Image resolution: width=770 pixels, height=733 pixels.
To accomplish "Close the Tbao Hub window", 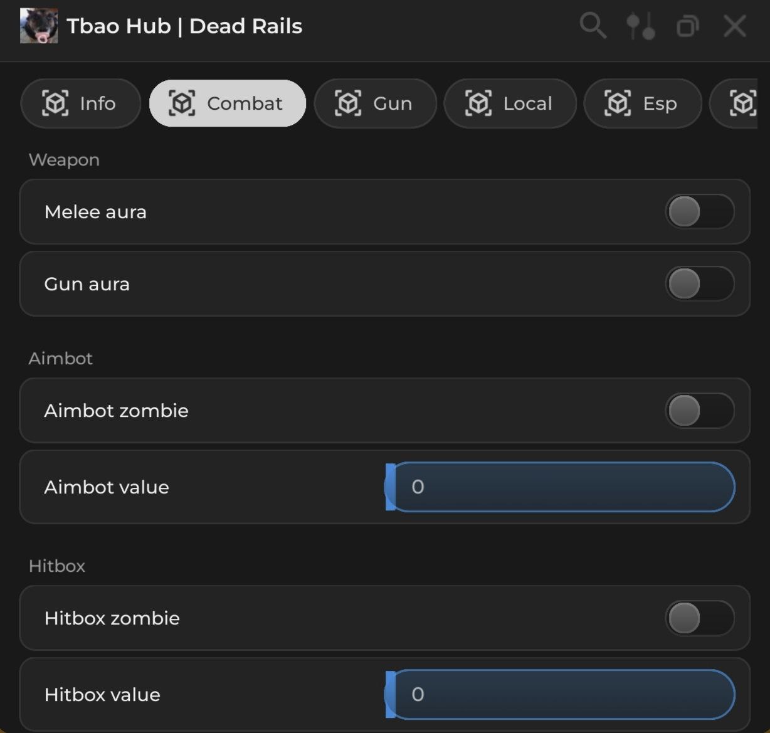I will (734, 26).
